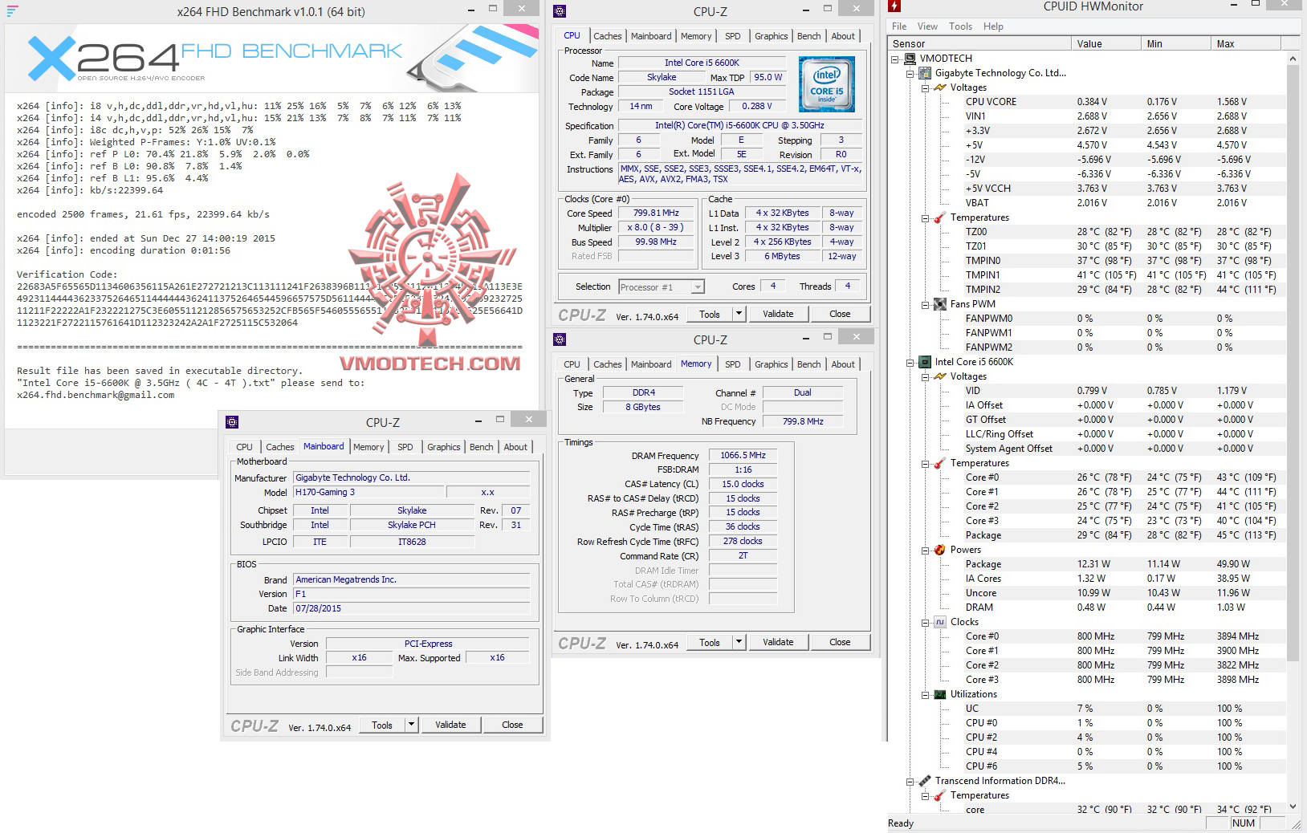
Task: Select the VMODTECH computer icon in HWMonitor
Action: (910, 59)
